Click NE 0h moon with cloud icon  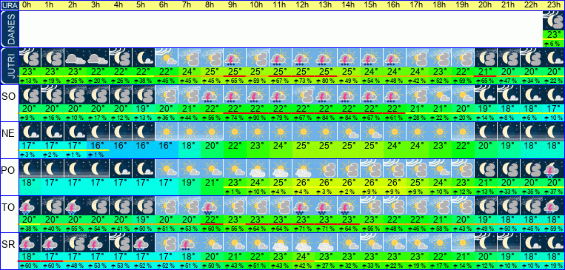30,132
